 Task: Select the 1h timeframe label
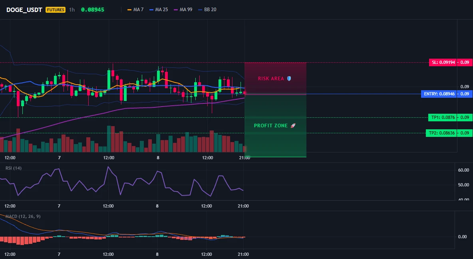72,10
